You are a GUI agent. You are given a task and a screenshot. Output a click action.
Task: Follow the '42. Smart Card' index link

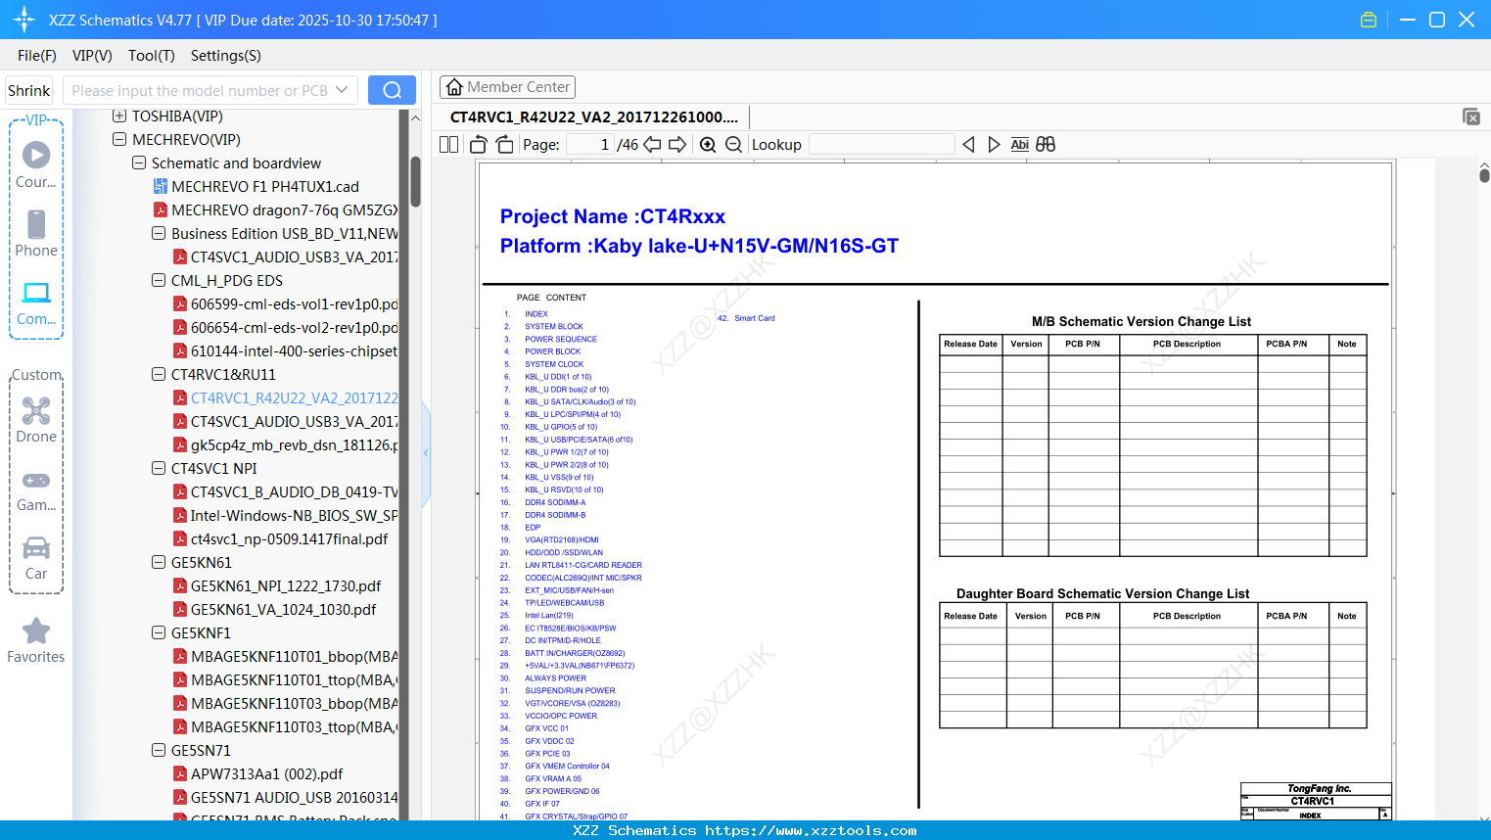746,318
